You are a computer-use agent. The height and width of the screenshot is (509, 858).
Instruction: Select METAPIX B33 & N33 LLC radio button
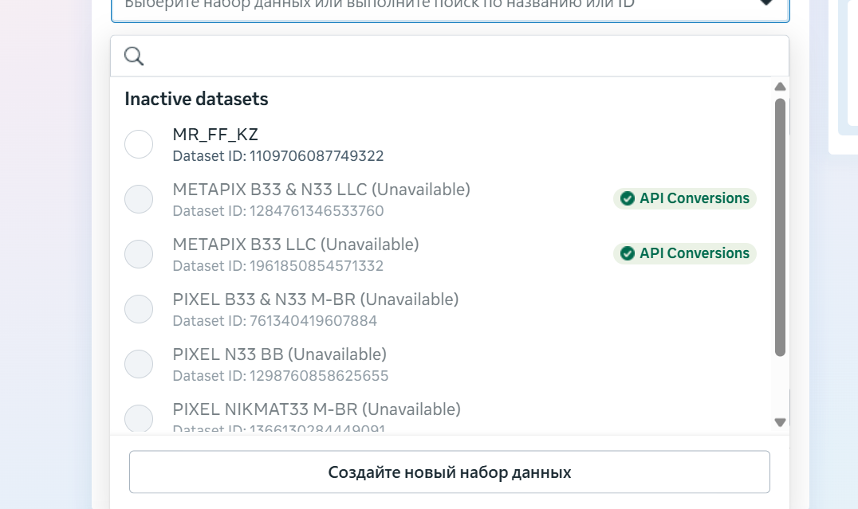pyautogui.click(x=139, y=199)
